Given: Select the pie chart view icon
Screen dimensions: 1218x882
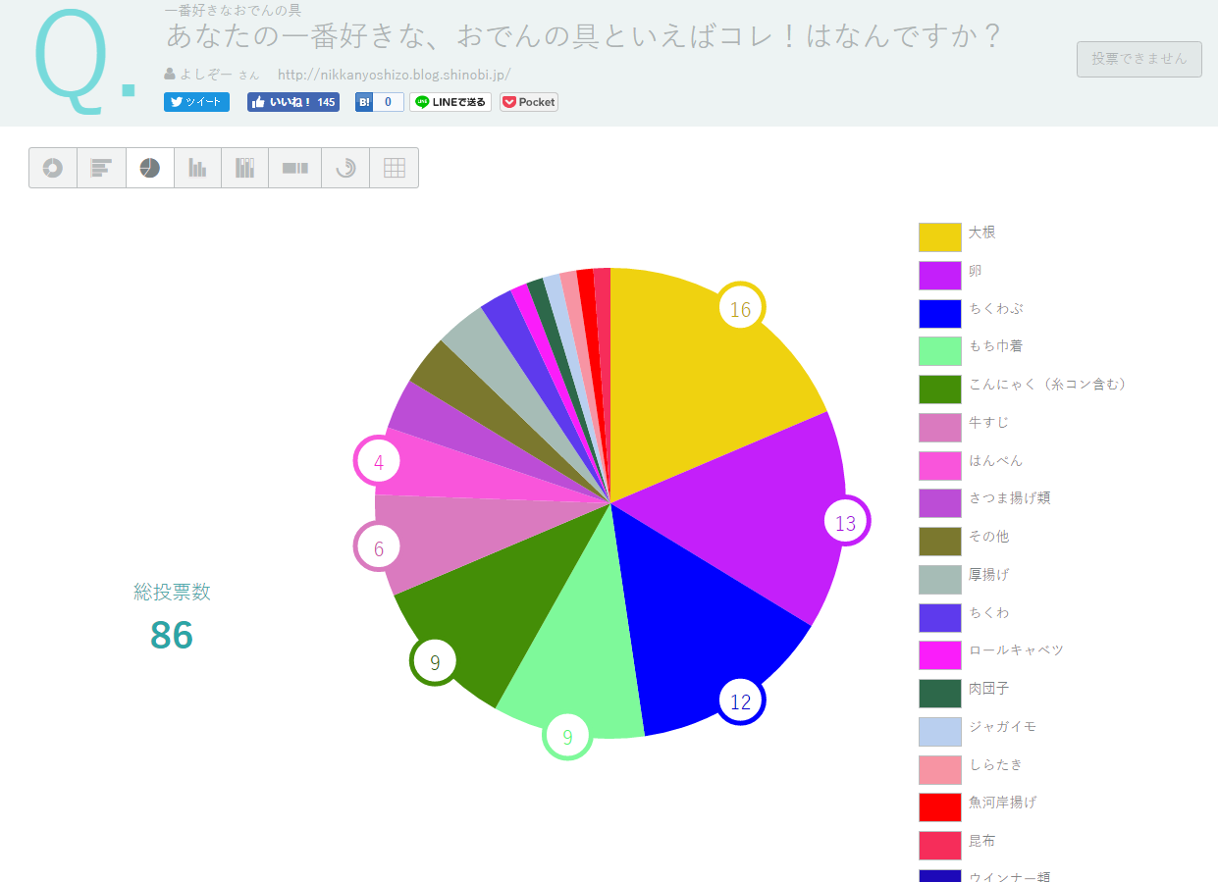Looking at the screenshot, I should tap(150, 168).
